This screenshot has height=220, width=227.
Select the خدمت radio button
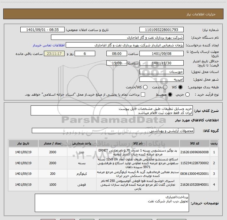tap(165, 87)
